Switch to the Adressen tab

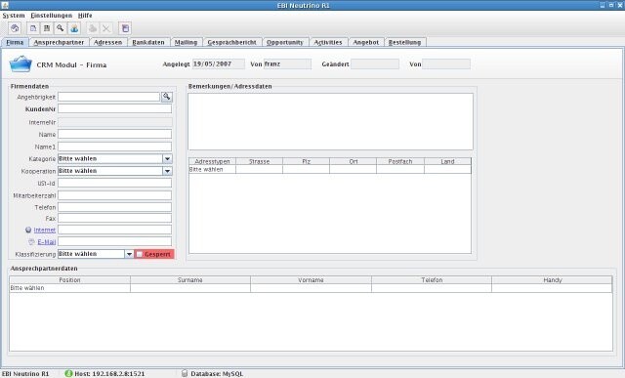[x=107, y=42]
